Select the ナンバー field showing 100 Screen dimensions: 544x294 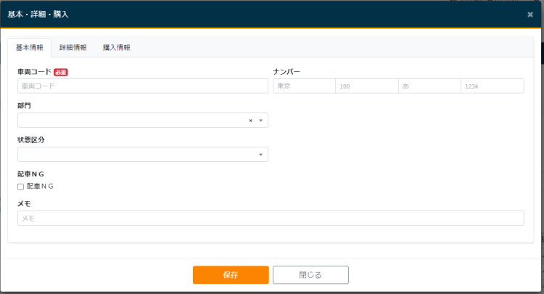coord(366,86)
